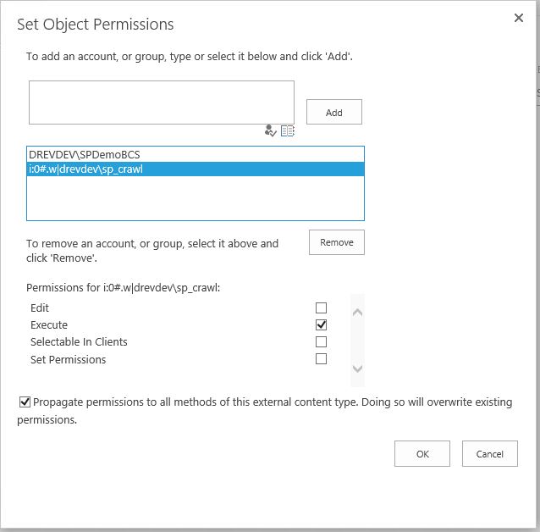Select DREVDEV\SPDemoBCS in the account list
Viewport: 540px width, 532px height.
(x=196, y=154)
